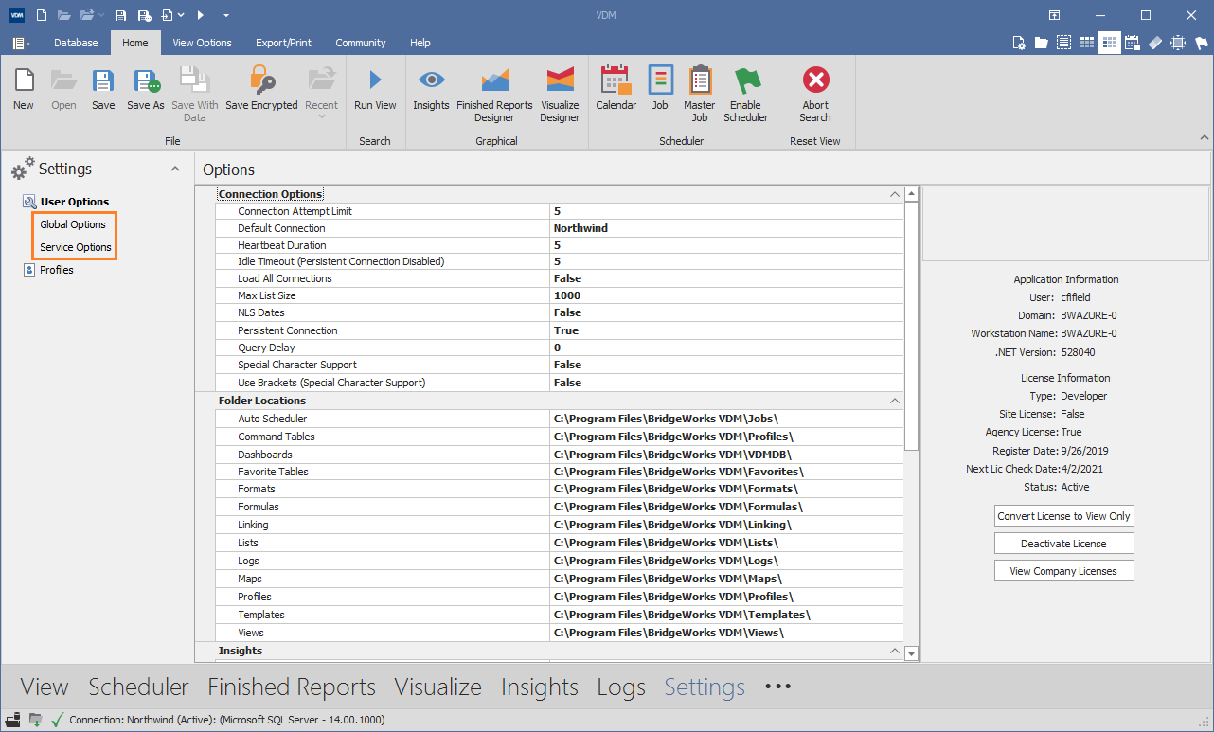Expand the Insights section
Screen dimensions: 1214x732
[894, 651]
